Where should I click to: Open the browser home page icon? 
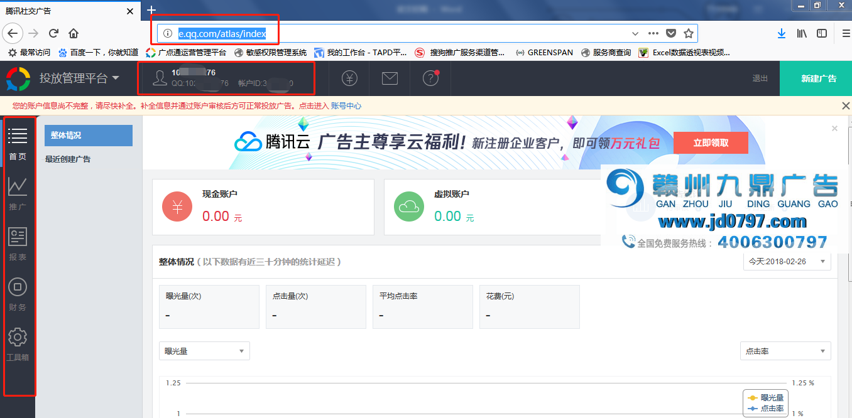74,33
